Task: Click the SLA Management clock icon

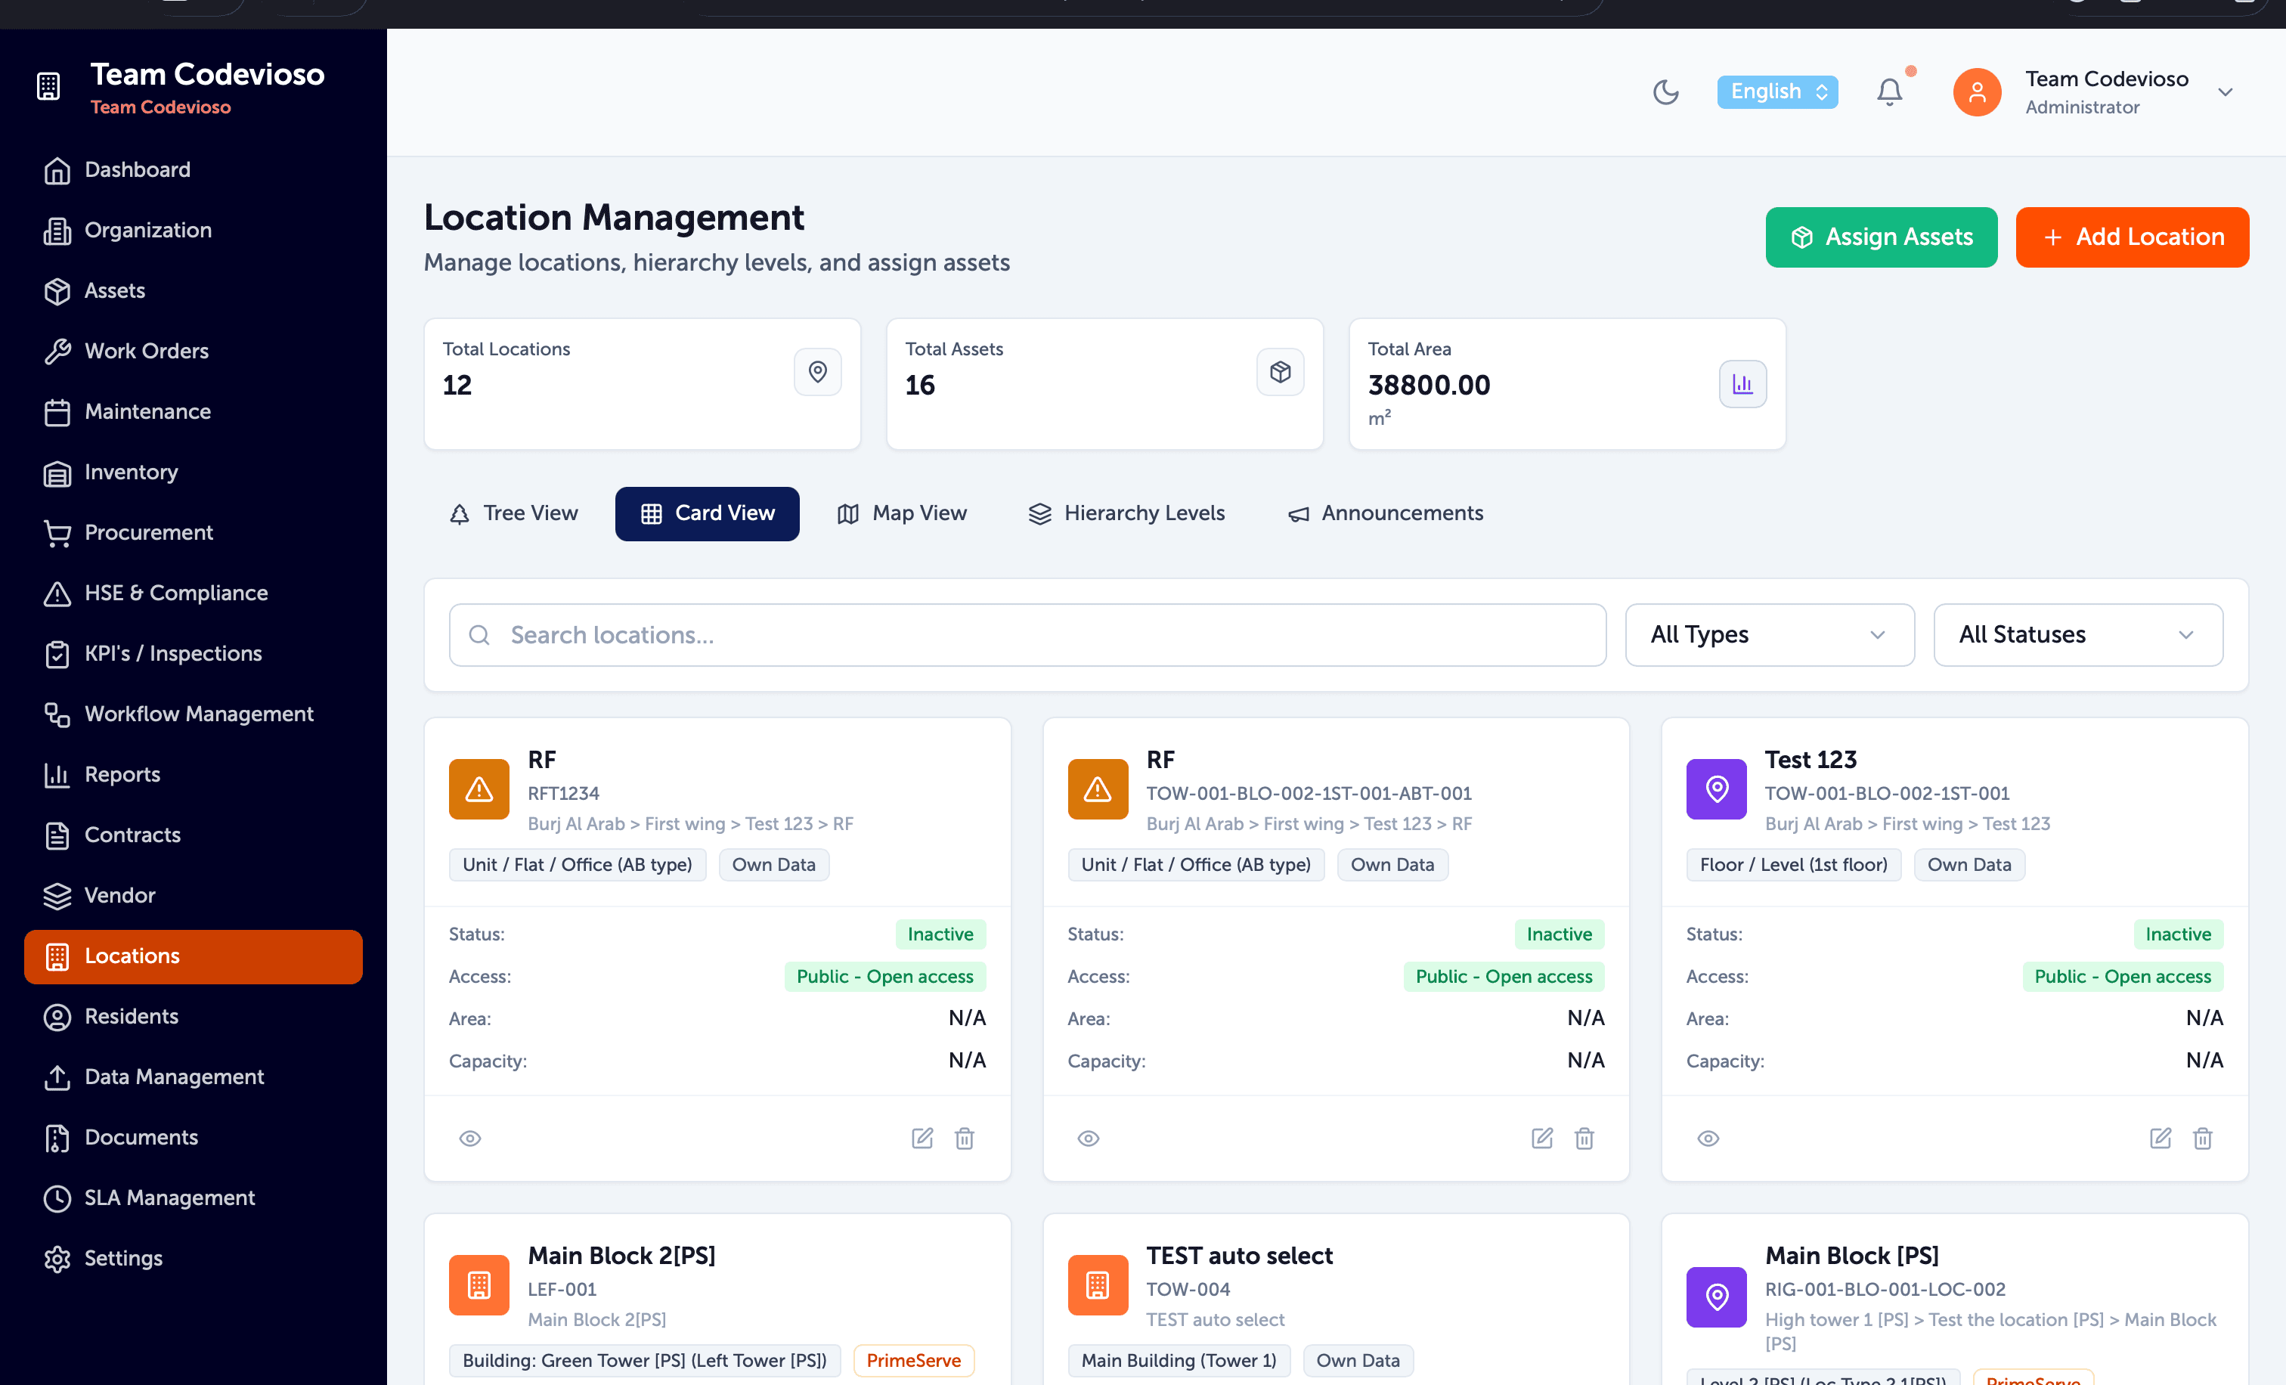Action: pyautogui.click(x=57, y=1198)
